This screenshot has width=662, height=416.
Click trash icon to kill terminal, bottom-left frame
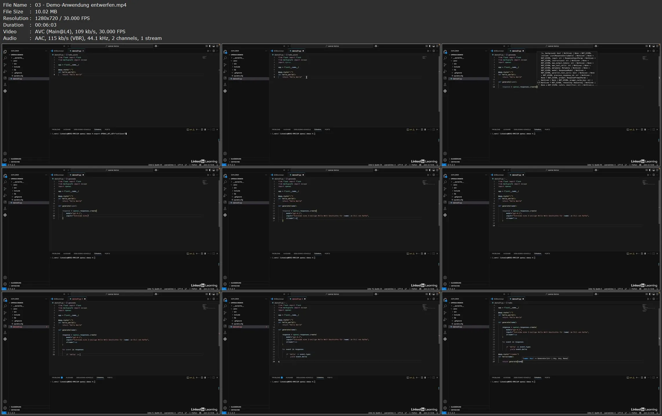pyautogui.click(x=205, y=378)
